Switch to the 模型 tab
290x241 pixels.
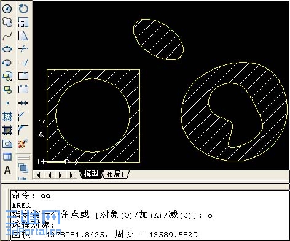tap(91, 174)
